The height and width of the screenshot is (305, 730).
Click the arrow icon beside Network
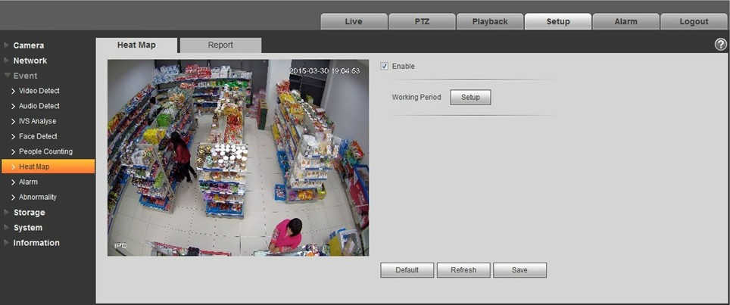(7, 61)
